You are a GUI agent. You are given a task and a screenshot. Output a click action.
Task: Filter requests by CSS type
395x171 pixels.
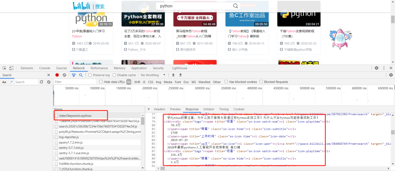click(151, 82)
